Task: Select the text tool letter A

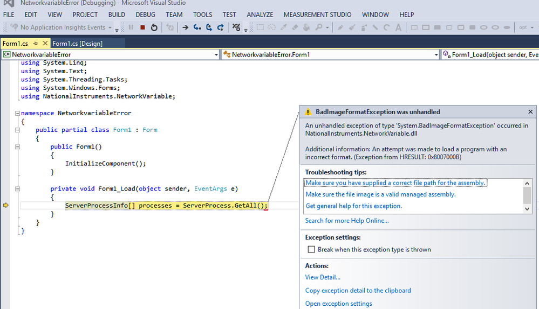Action: (398, 27)
